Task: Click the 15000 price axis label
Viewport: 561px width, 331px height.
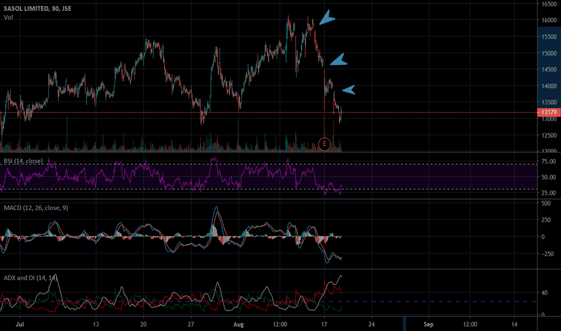Action: click(549, 54)
